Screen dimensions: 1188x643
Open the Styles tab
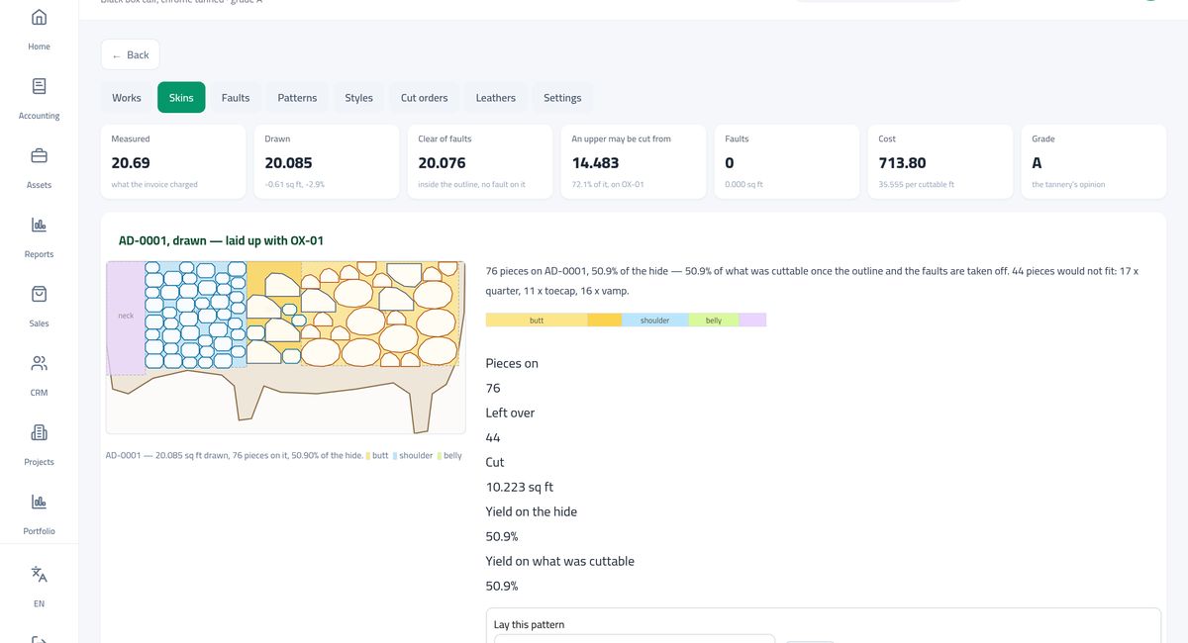click(359, 98)
